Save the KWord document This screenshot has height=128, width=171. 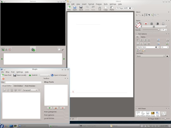click(81, 8)
